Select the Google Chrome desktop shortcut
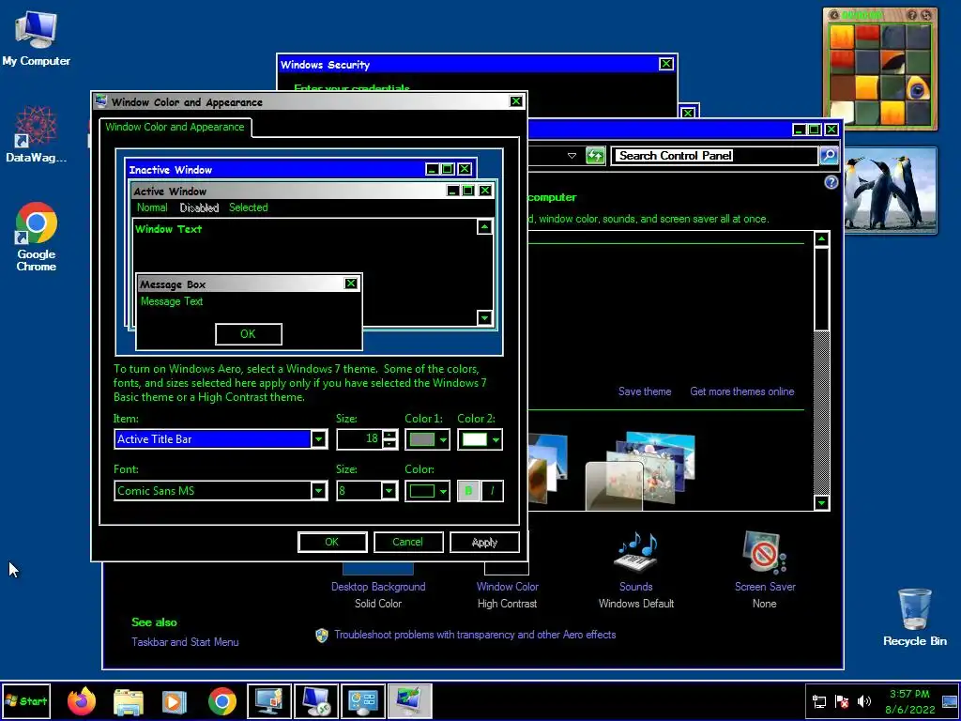This screenshot has height=721, width=961. tap(37, 237)
